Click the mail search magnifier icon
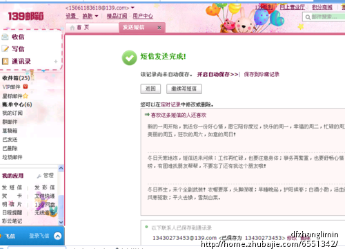 (x=308, y=17)
